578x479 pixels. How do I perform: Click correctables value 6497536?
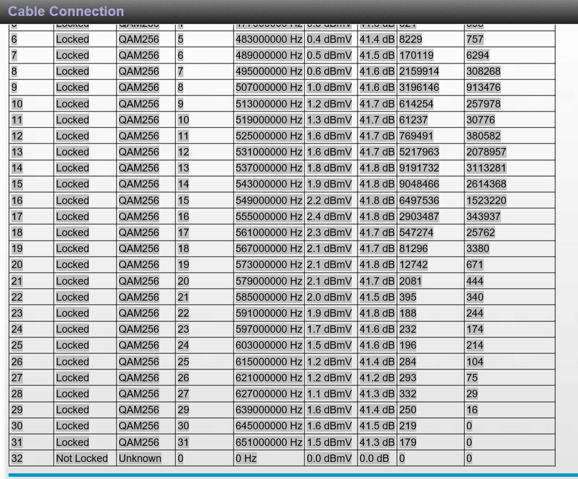tap(419, 200)
